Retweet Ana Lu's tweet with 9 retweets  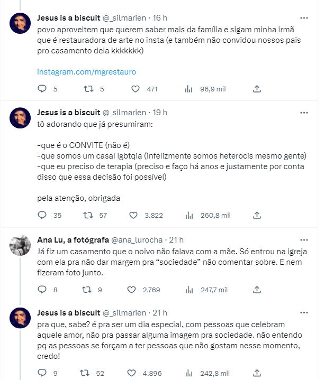[89, 290]
